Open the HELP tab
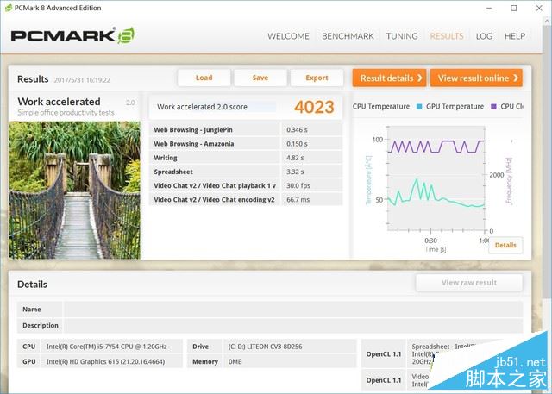 (515, 36)
